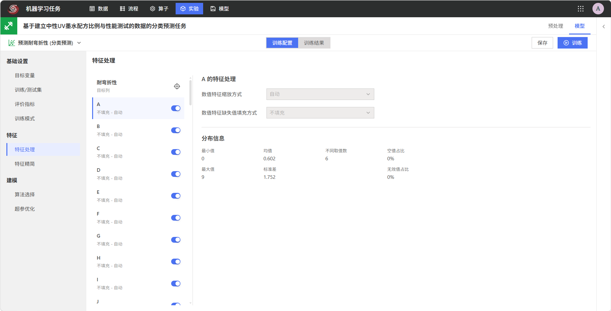Click the chart icon beside 预测耐弯折性
This screenshot has width=611, height=311.
[12, 43]
